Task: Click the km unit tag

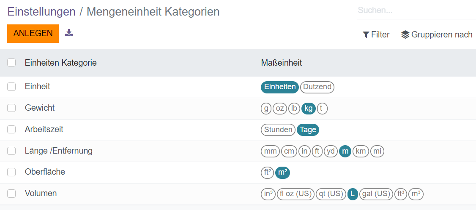Action: pos(361,151)
